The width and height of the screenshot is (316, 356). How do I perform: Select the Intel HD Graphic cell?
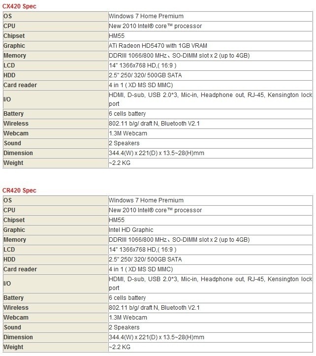[x=131, y=230]
